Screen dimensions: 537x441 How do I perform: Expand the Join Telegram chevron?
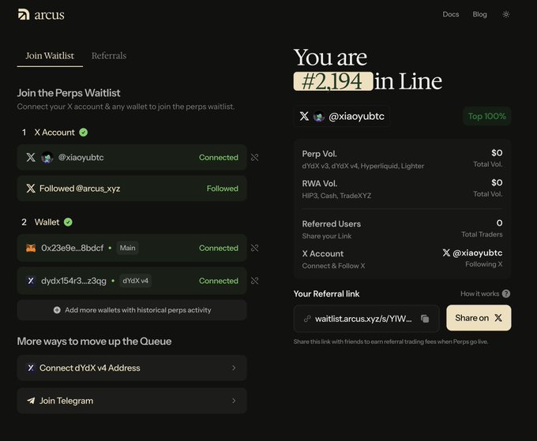click(234, 401)
